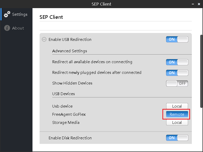
Task: Toggle Enable Disk Redirection switch
Action: [x=177, y=138]
